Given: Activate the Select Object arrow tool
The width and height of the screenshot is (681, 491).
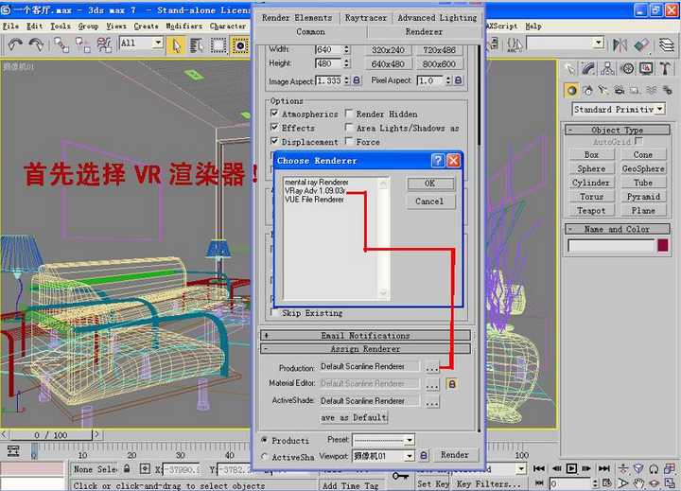Looking at the screenshot, I should (176, 45).
